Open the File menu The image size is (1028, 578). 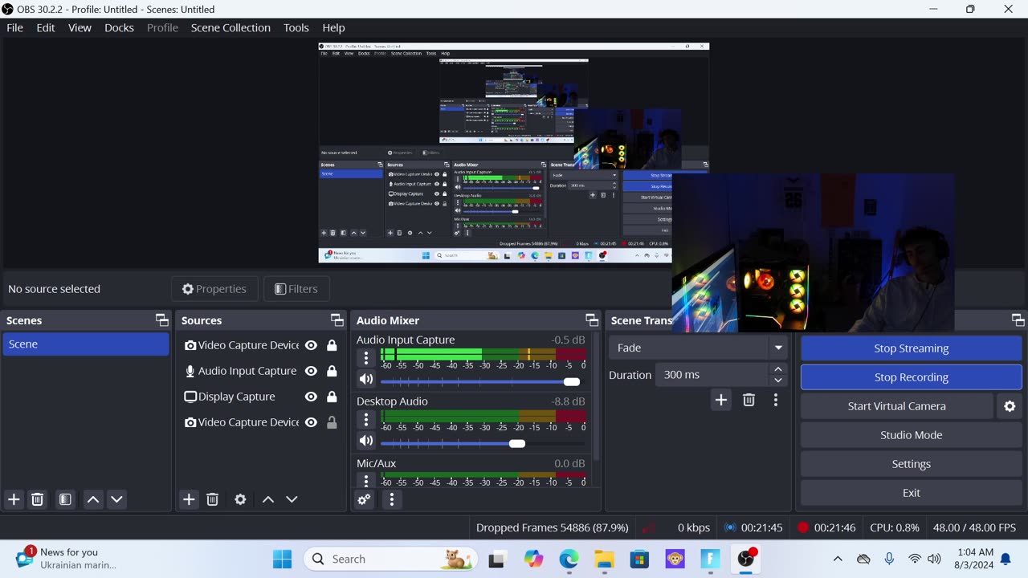coord(14,27)
